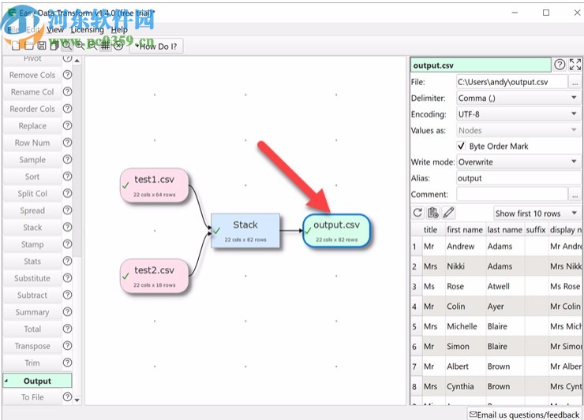Screen dimensions: 584x420
Task: Open the File menu
Action: click(x=13, y=29)
